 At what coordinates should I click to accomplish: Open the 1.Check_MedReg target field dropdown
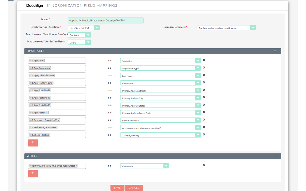click(161, 135)
